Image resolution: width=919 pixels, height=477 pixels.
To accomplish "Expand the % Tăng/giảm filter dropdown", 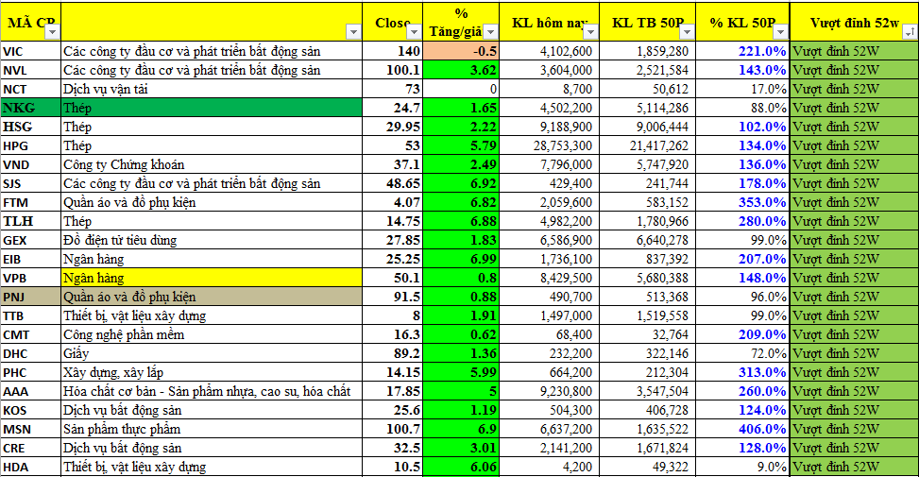I will [489, 32].
